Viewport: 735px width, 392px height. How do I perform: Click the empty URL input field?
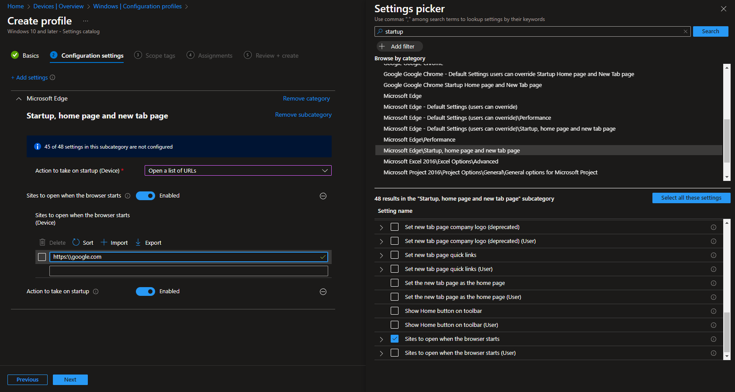(188, 271)
